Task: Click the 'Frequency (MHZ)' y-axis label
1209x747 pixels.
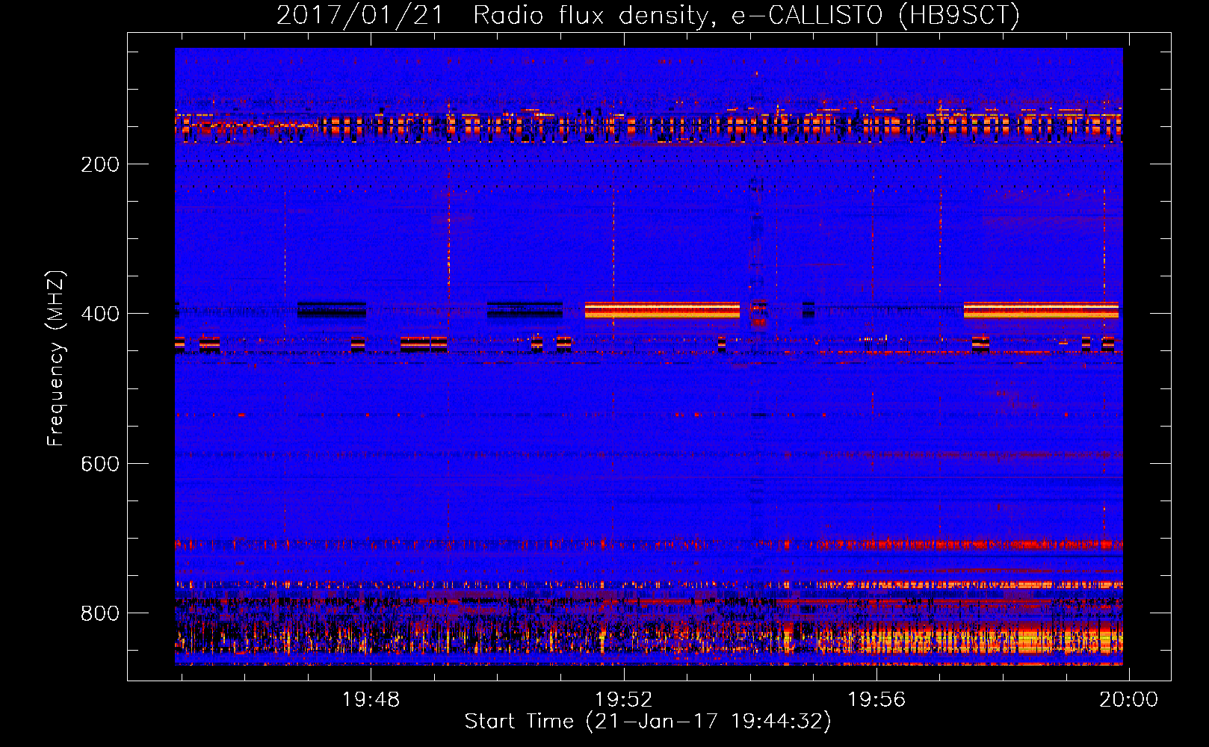Action: (56, 358)
